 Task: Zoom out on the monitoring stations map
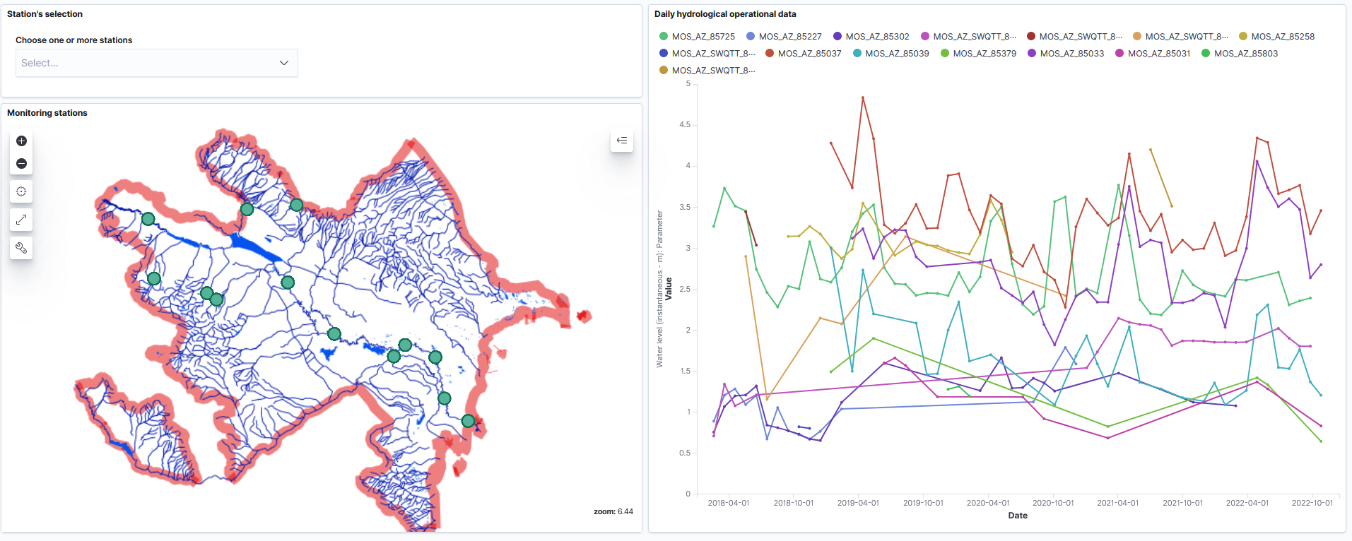(x=21, y=164)
